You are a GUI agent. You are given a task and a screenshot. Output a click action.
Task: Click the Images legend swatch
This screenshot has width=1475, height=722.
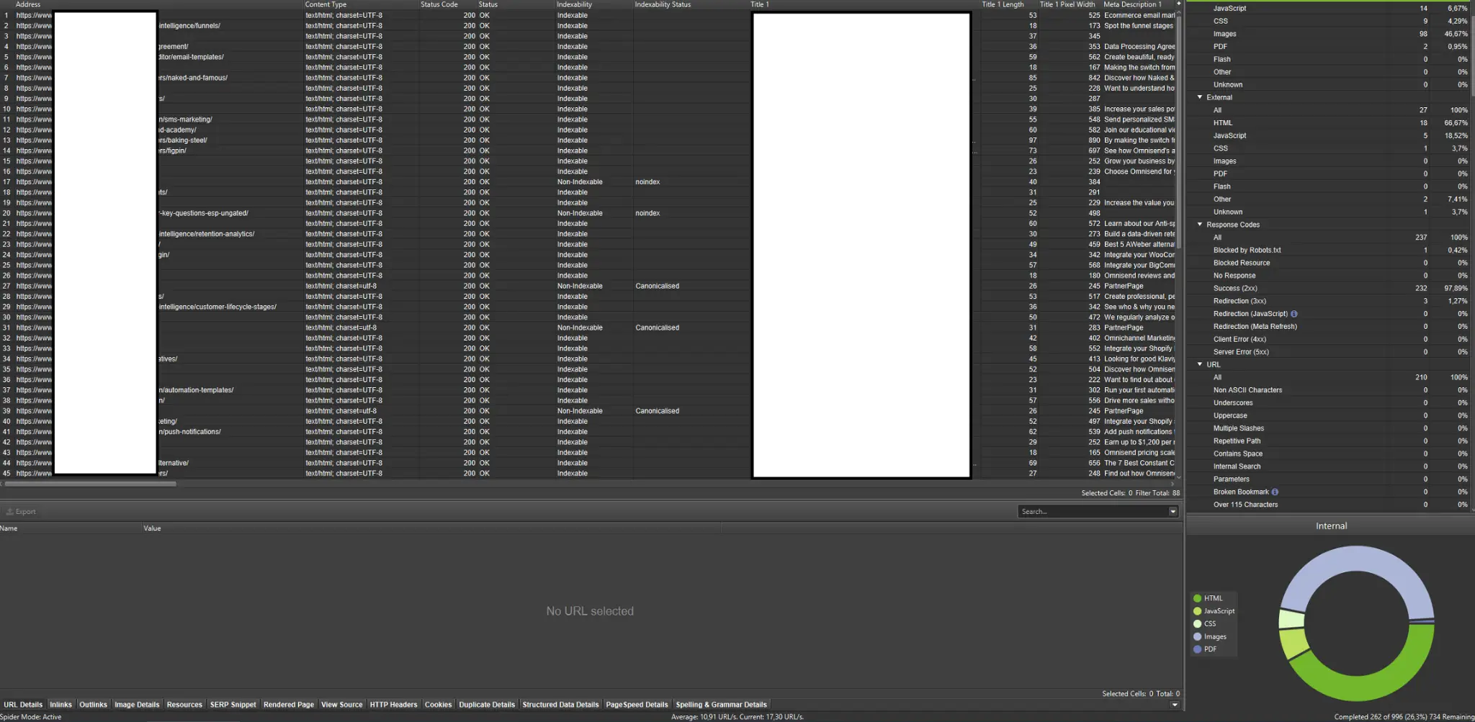coord(1197,636)
